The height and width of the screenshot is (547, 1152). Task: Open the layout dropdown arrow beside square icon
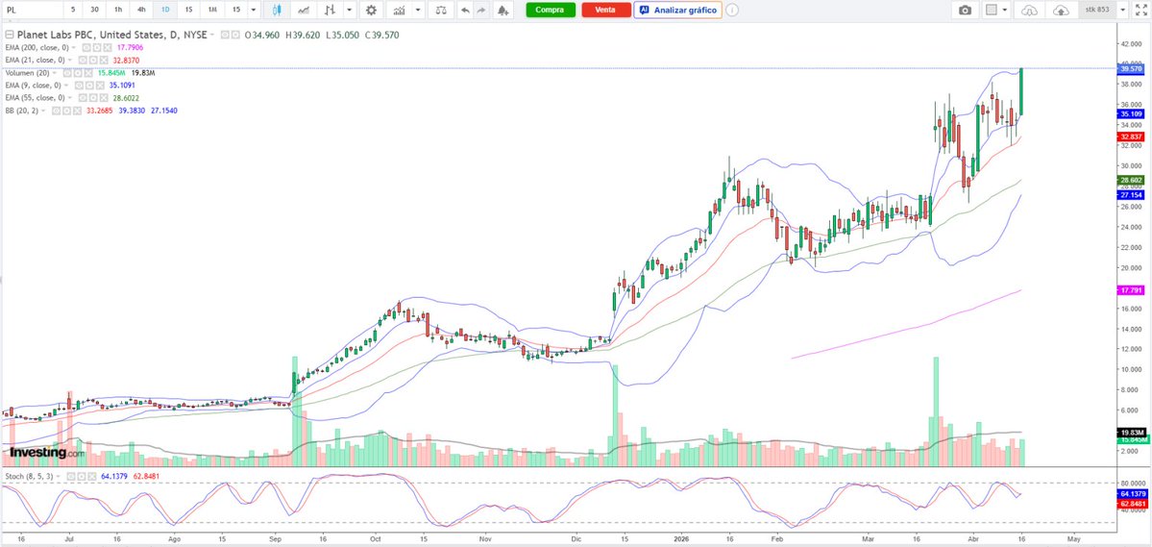click(x=1004, y=11)
